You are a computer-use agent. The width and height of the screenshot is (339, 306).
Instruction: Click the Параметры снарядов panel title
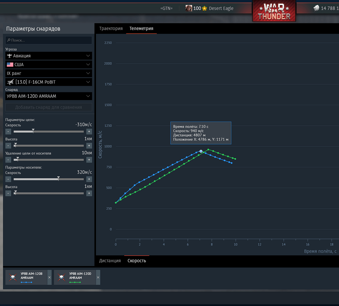33,29
